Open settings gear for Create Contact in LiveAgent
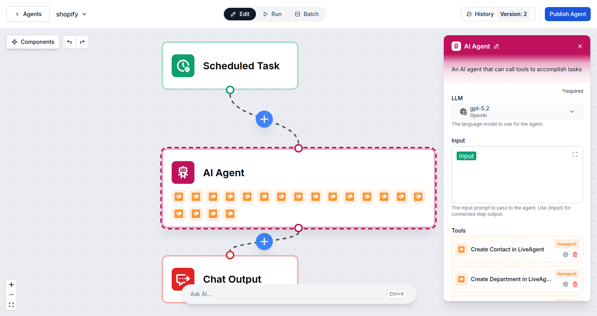This screenshot has height=316, width=597. [x=565, y=254]
